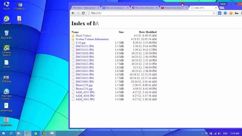
Task: Reload the file listing page
Action: click(x=83, y=13)
